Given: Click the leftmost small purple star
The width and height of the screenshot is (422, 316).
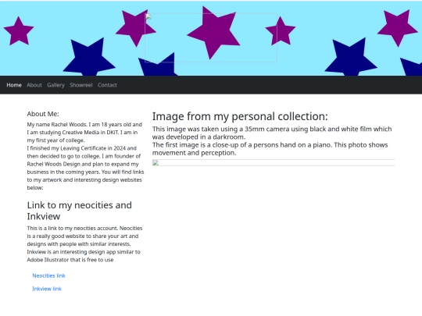Looking at the screenshot, I should point(19,31).
